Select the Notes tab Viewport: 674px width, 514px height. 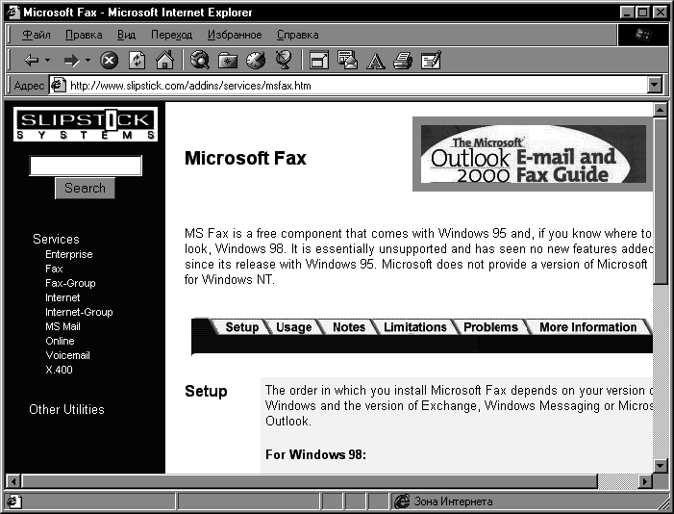coord(349,327)
